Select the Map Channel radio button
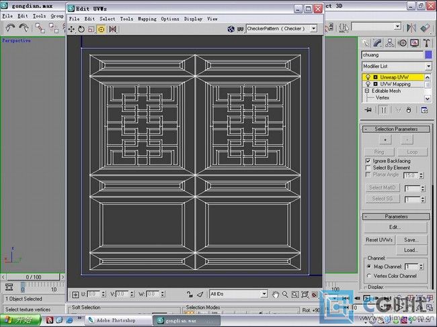The height and width of the screenshot is (327, 437). point(369,267)
